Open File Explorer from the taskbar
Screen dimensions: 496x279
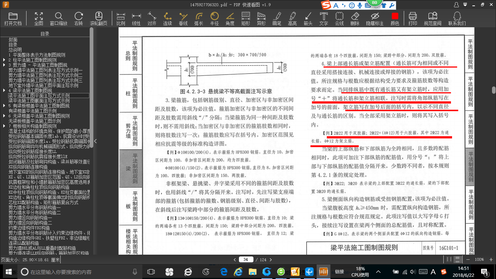tap(253, 272)
